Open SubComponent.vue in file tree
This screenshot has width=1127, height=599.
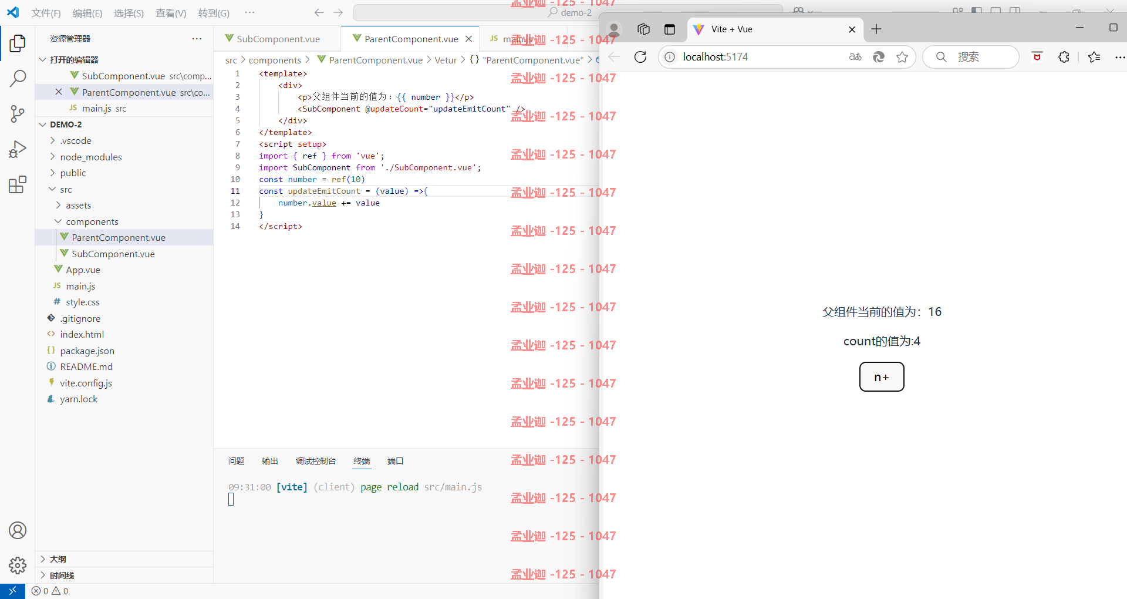pos(113,254)
